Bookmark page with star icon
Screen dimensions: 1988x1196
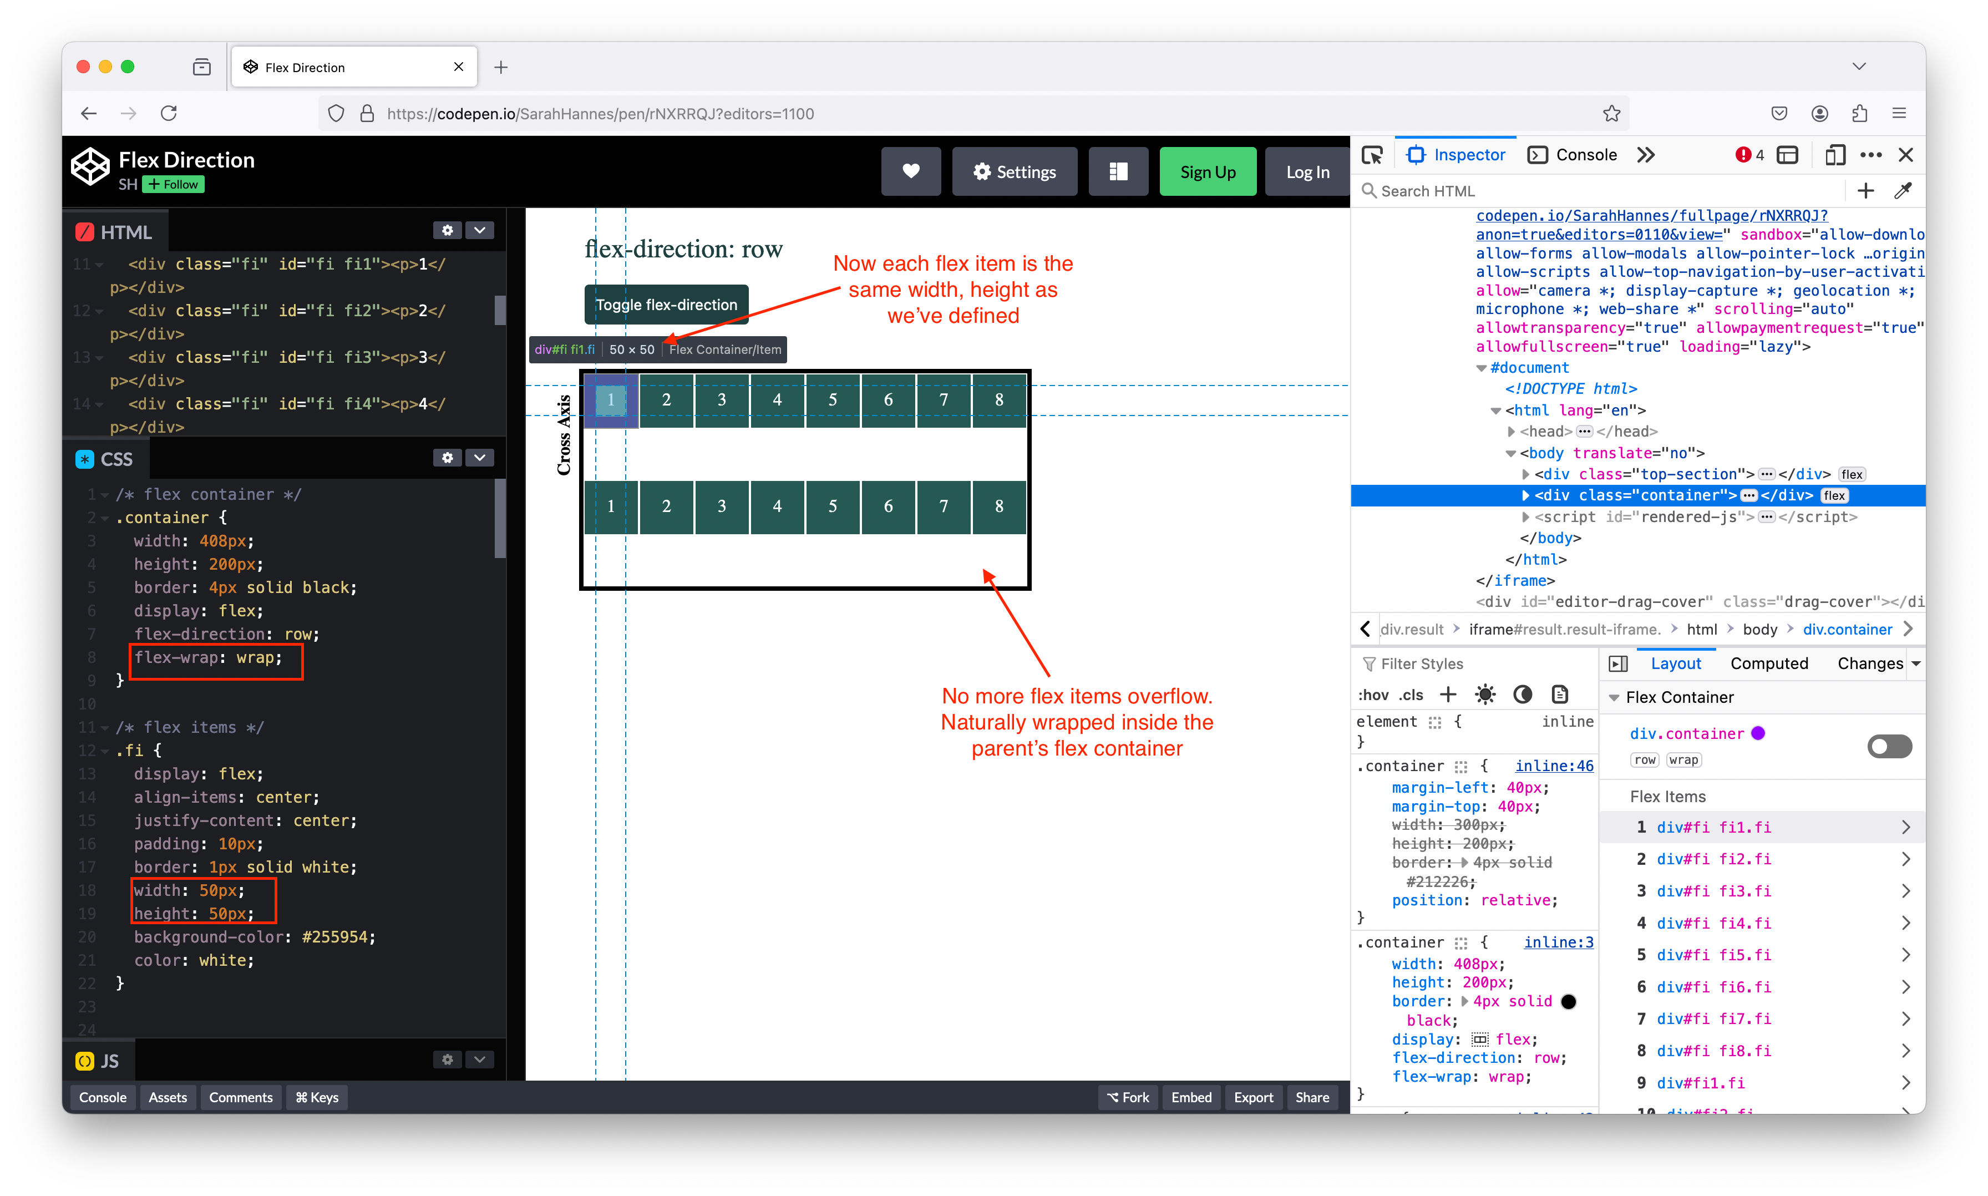point(1611,114)
